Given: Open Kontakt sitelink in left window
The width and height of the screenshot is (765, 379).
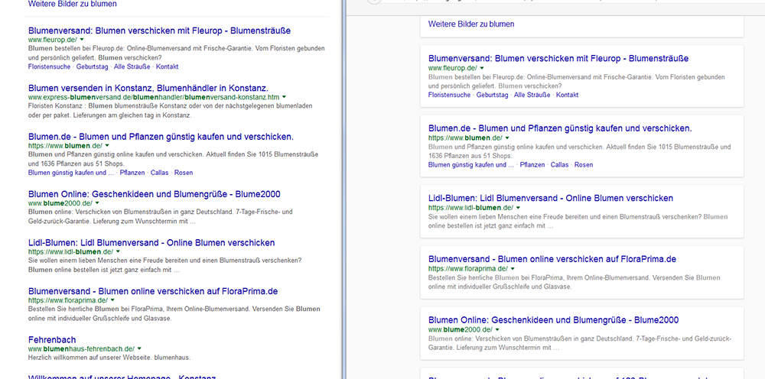Looking at the screenshot, I should (x=168, y=66).
